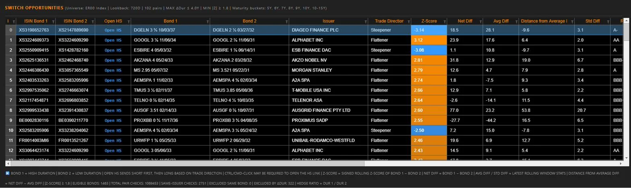Open HS link for PROXIMUS SADP row
Viewport: 631px width, 191px height.
(x=113, y=120)
